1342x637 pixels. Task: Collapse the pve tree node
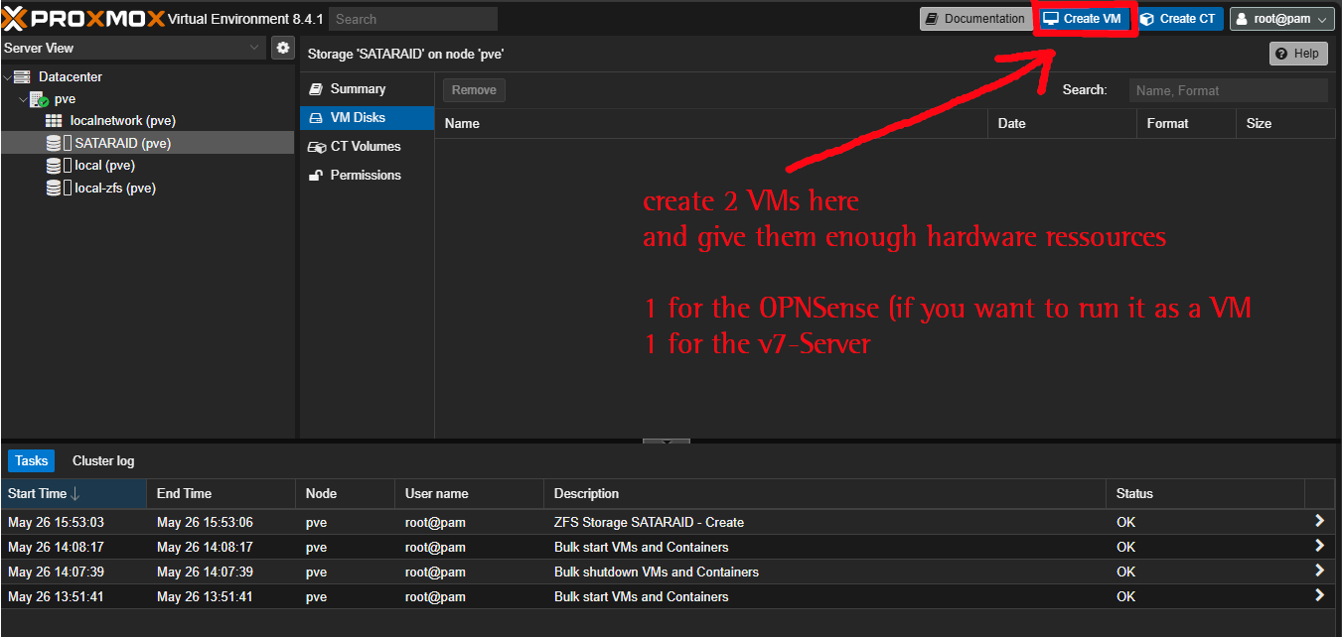tap(24, 99)
